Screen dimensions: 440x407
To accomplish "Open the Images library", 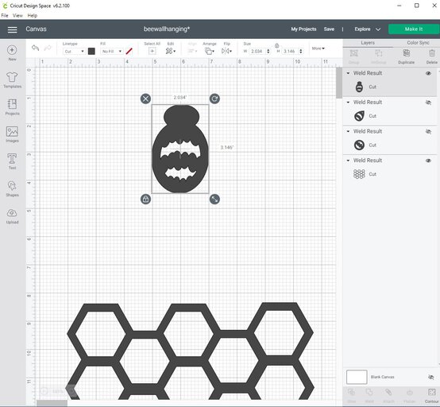I will pyautogui.click(x=12, y=134).
